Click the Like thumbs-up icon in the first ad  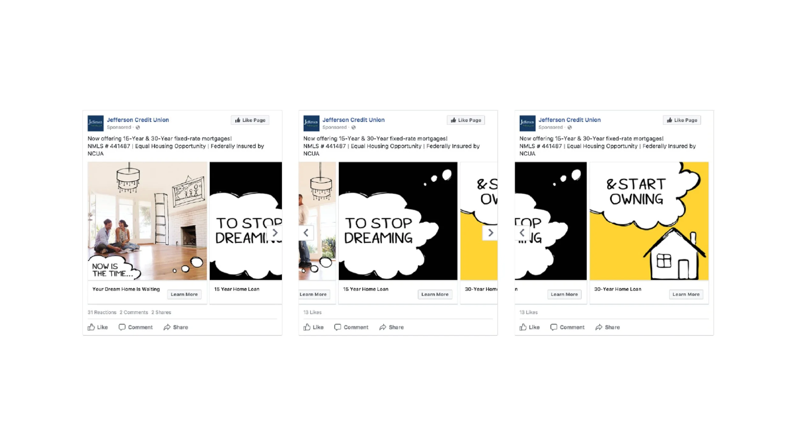pyautogui.click(x=91, y=327)
